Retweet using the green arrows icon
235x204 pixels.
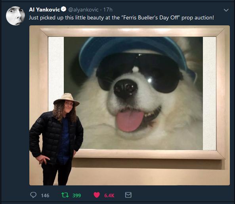coord(65,195)
